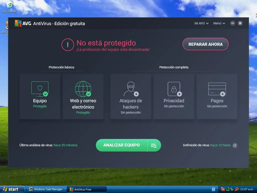Click the protection deactivated warning message
257x193 pixels.
pos(113,50)
